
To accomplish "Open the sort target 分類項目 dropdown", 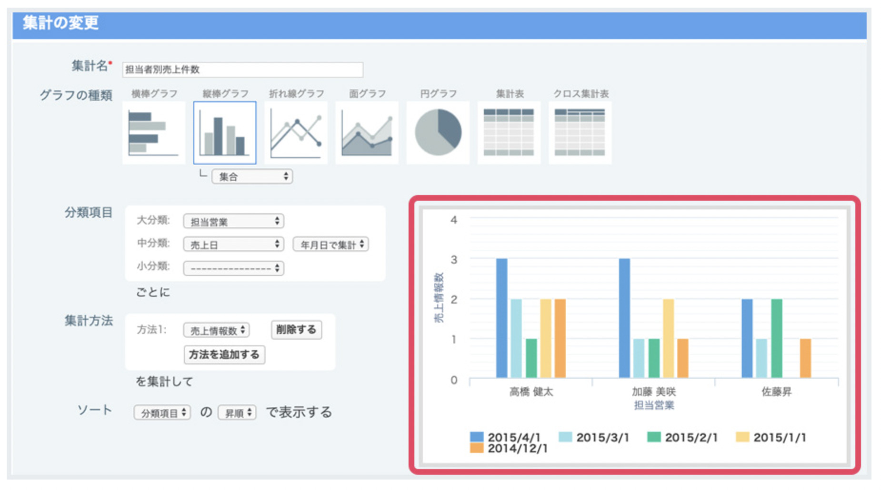I will pos(162,412).
